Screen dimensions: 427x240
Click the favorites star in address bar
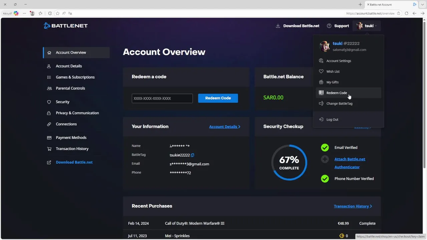click(57, 13)
